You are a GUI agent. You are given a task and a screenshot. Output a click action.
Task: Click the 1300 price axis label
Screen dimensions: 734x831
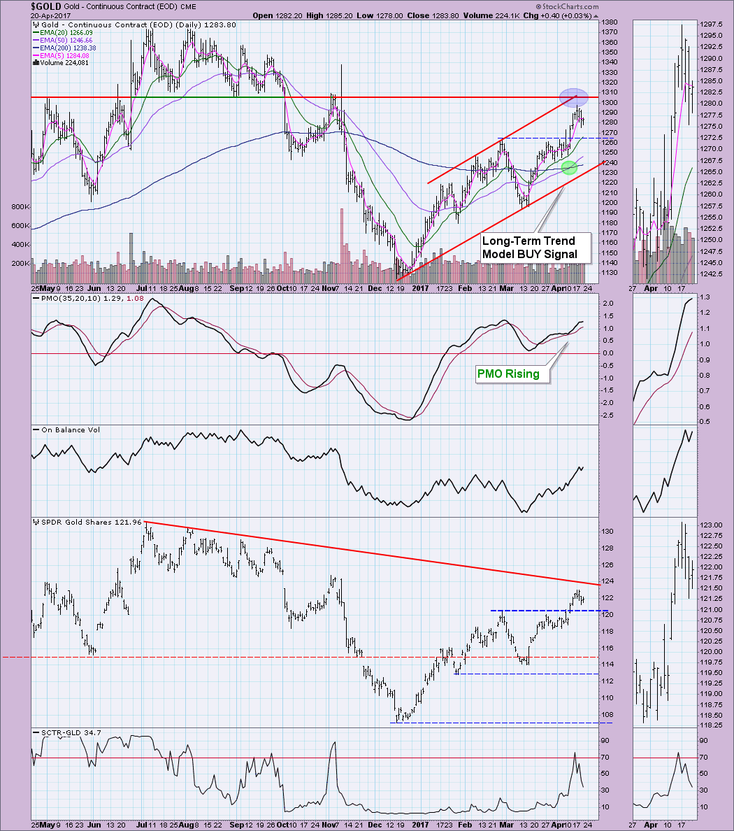tap(609, 103)
